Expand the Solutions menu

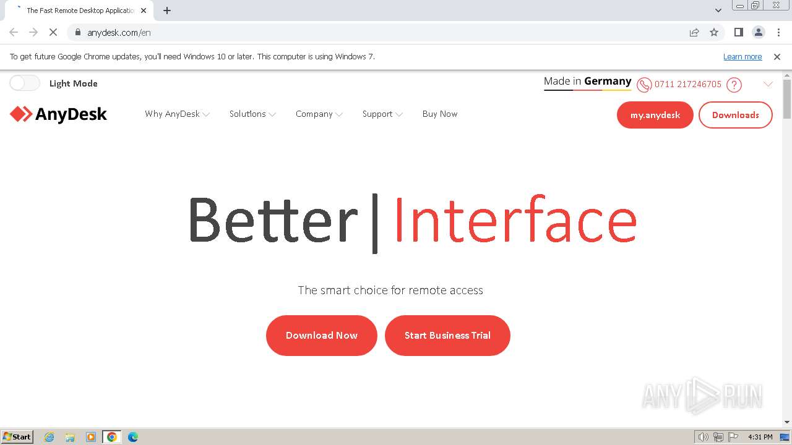click(252, 114)
